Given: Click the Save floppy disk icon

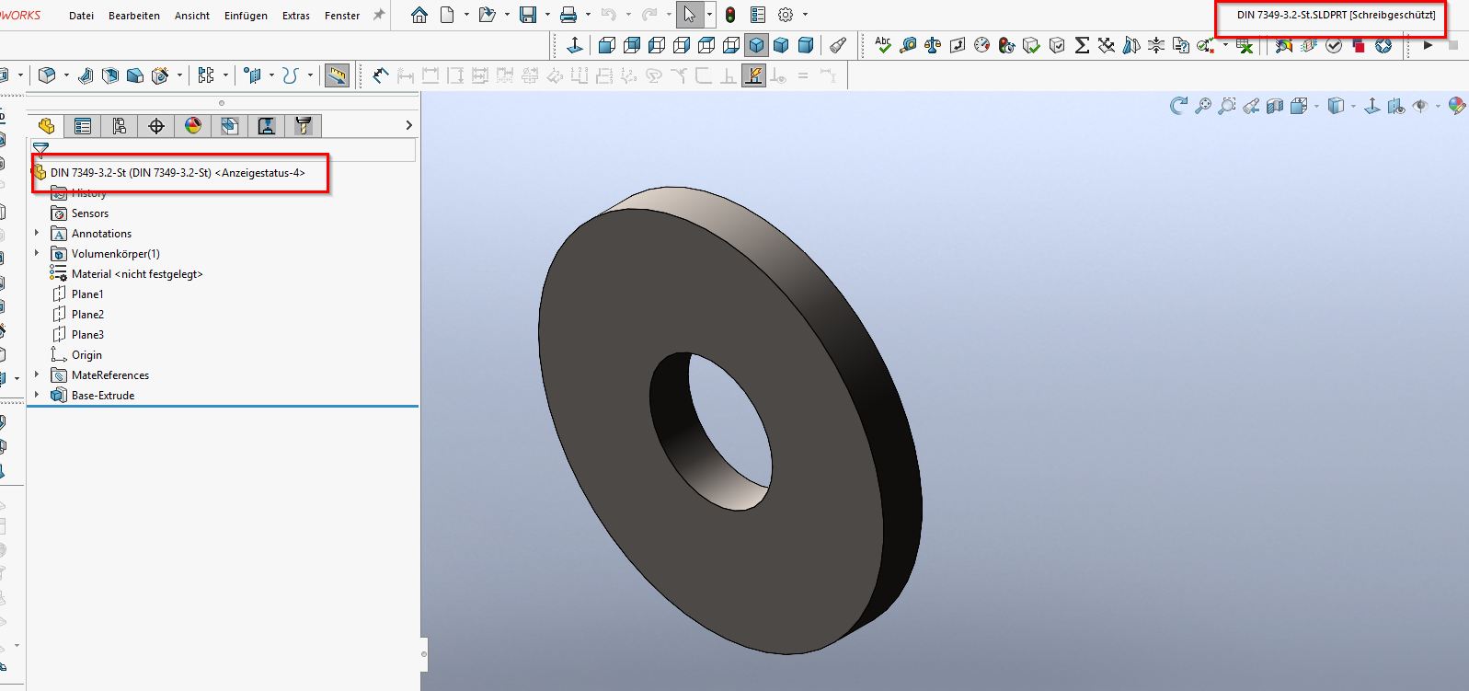Looking at the screenshot, I should 528,15.
